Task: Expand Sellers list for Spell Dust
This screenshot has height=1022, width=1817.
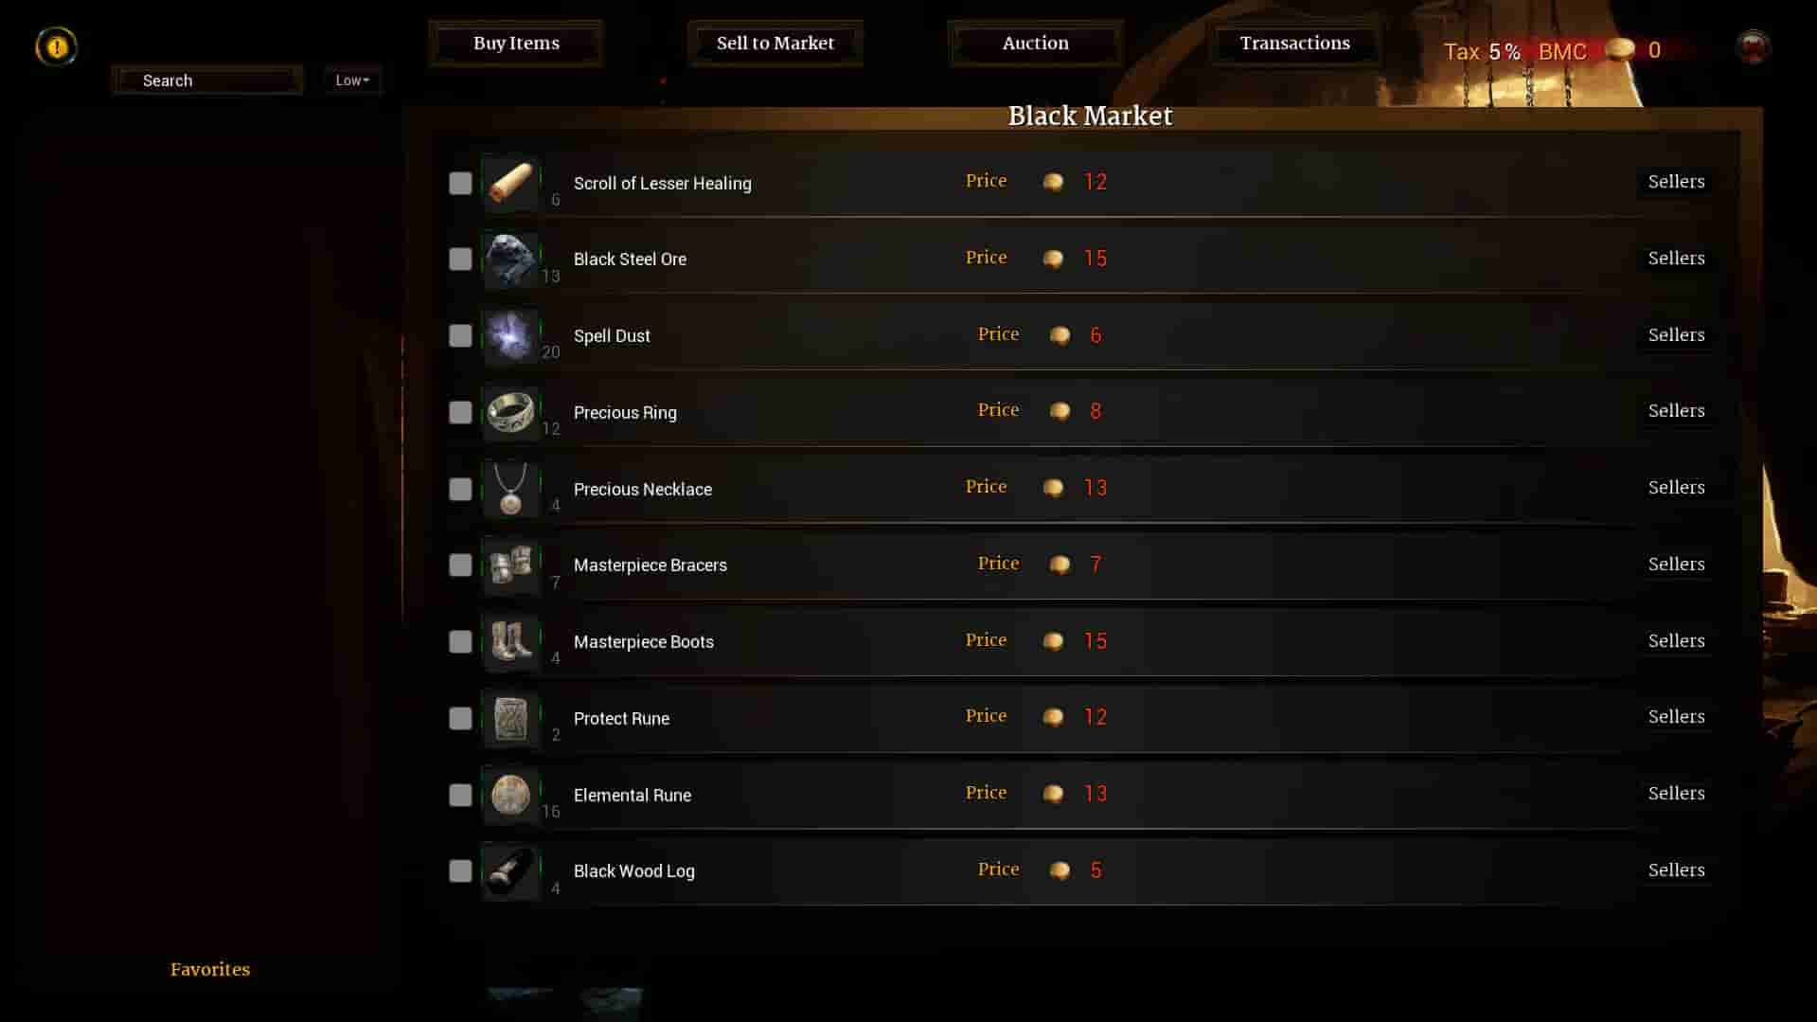Action: click(x=1676, y=334)
